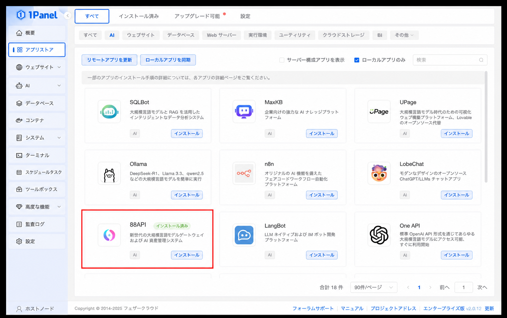
Task: Click the UPage app logo
Action: pos(379,112)
